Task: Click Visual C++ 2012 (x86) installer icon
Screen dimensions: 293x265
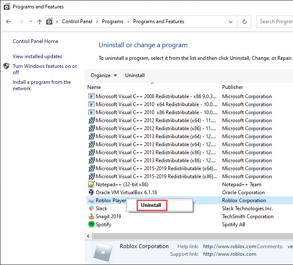Action: click(91, 128)
